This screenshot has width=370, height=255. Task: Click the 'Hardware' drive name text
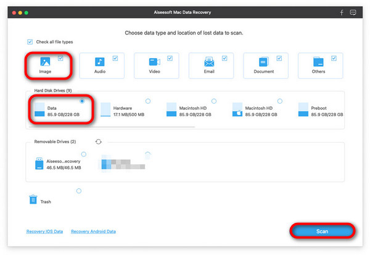[123, 108]
